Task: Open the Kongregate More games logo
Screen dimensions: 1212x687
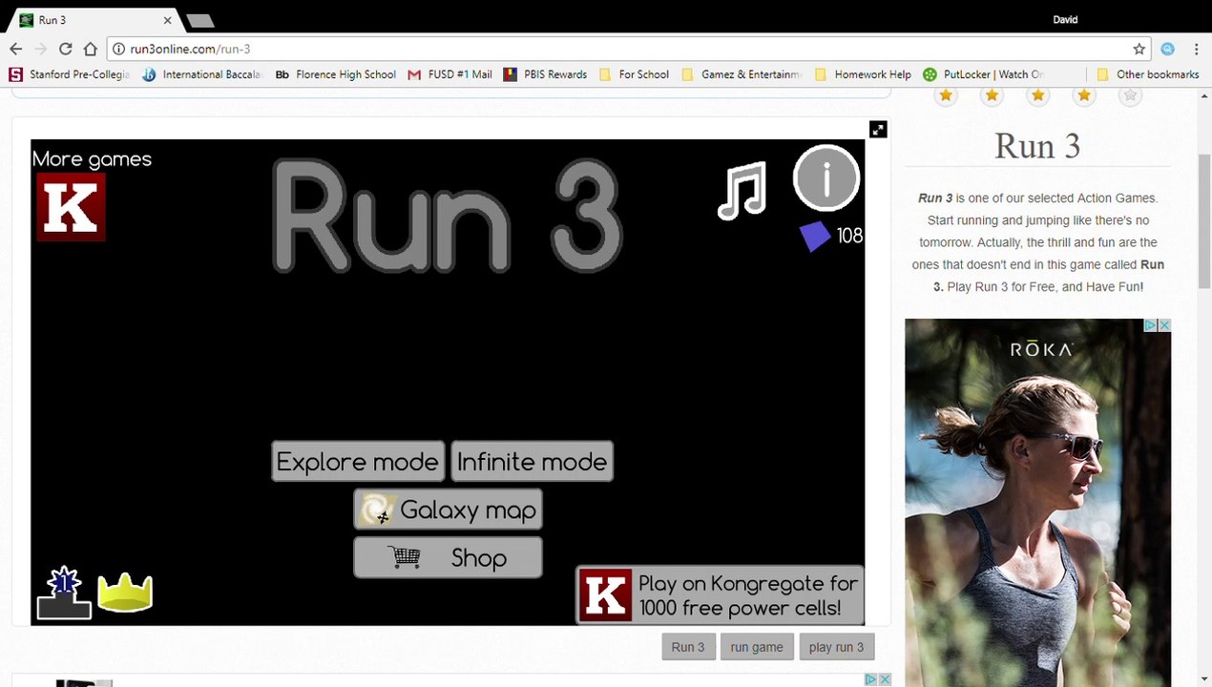Action: pyautogui.click(x=71, y=207)
